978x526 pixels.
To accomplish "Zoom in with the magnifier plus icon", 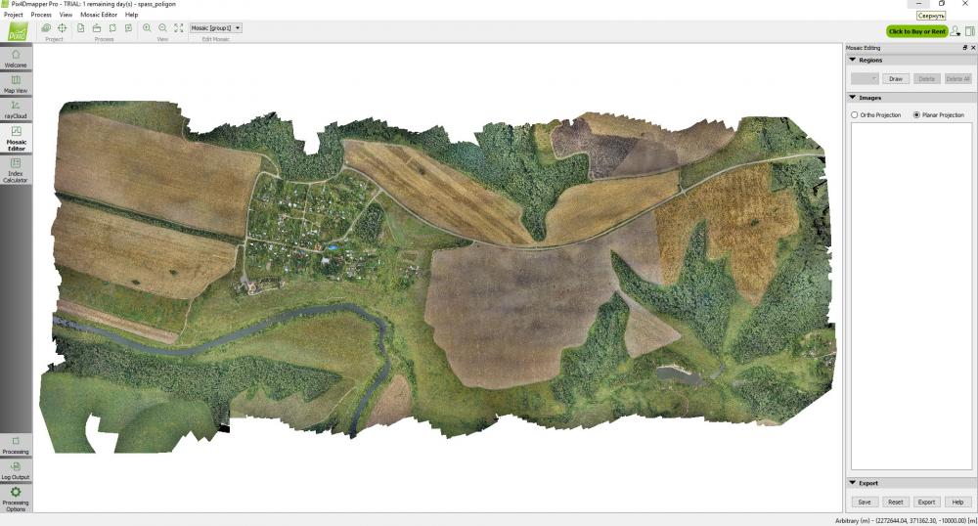I will click(148, 28).
